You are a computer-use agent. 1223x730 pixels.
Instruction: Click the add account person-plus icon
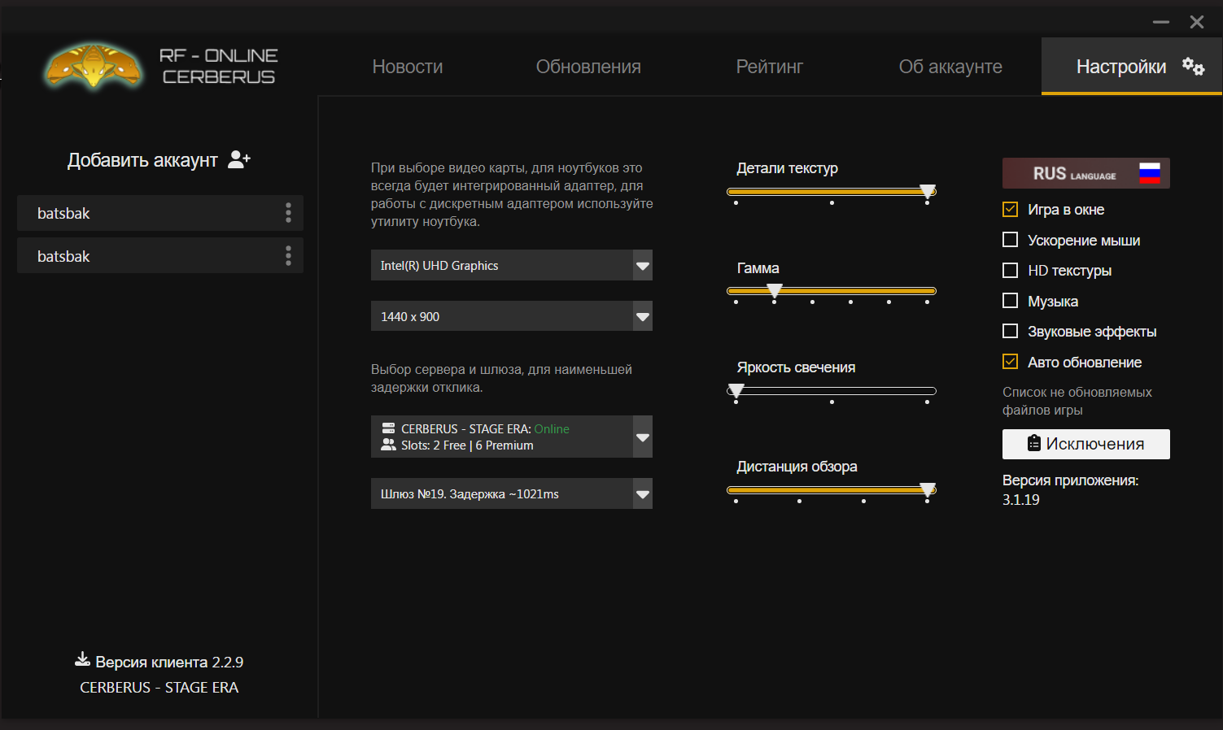coord(238,159)
